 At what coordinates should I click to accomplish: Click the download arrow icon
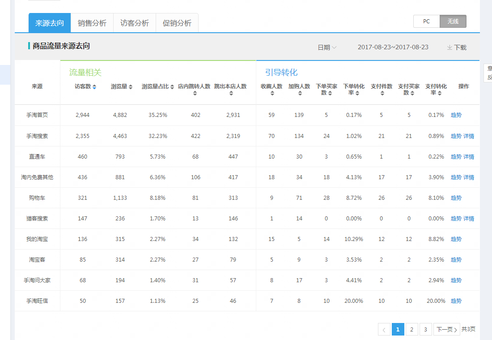450,47
